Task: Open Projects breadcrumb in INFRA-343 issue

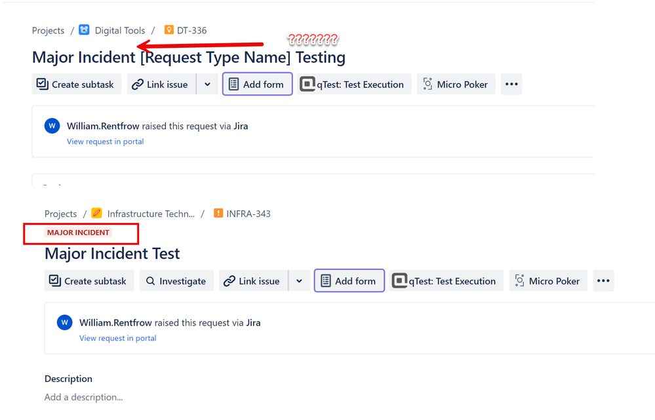Action: [x=60, y=214]
